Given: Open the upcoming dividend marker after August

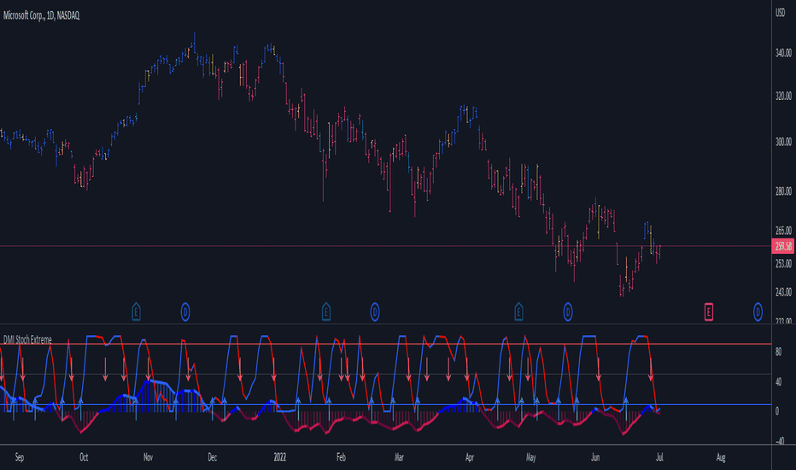Looking at the screenshot, I should [x=758, y=312].
